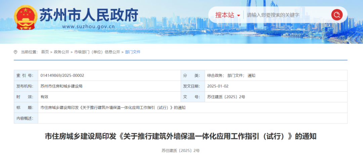Open 政务公开 breadcrumb link
Viewport: 363px width, 155px height.
[62, 52]
